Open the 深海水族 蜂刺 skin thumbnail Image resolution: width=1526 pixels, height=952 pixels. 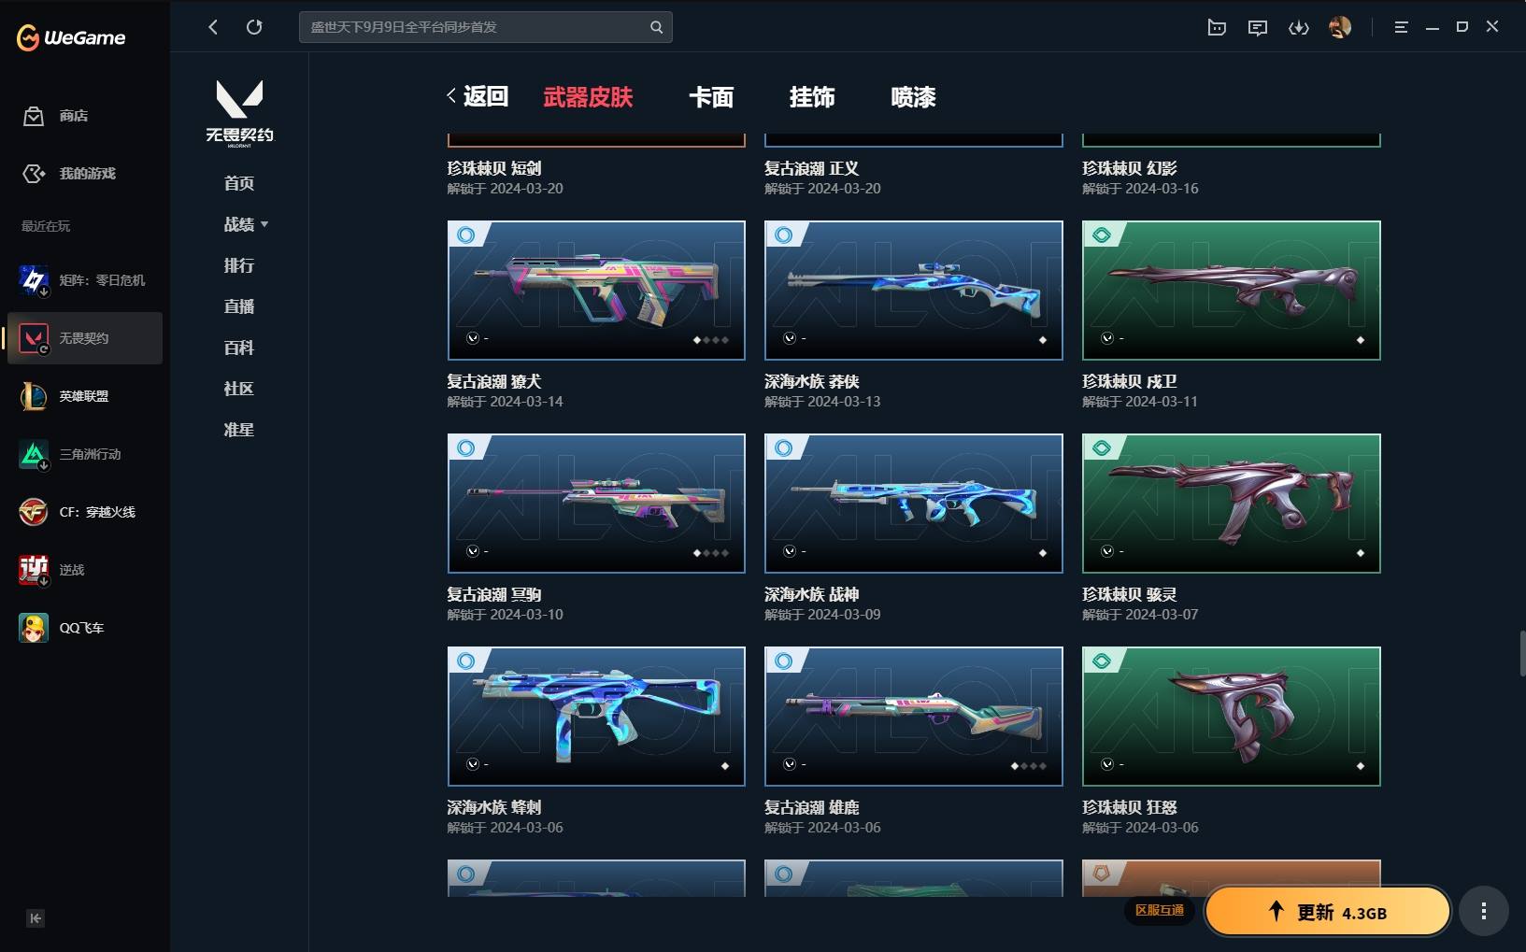[596, 717]
